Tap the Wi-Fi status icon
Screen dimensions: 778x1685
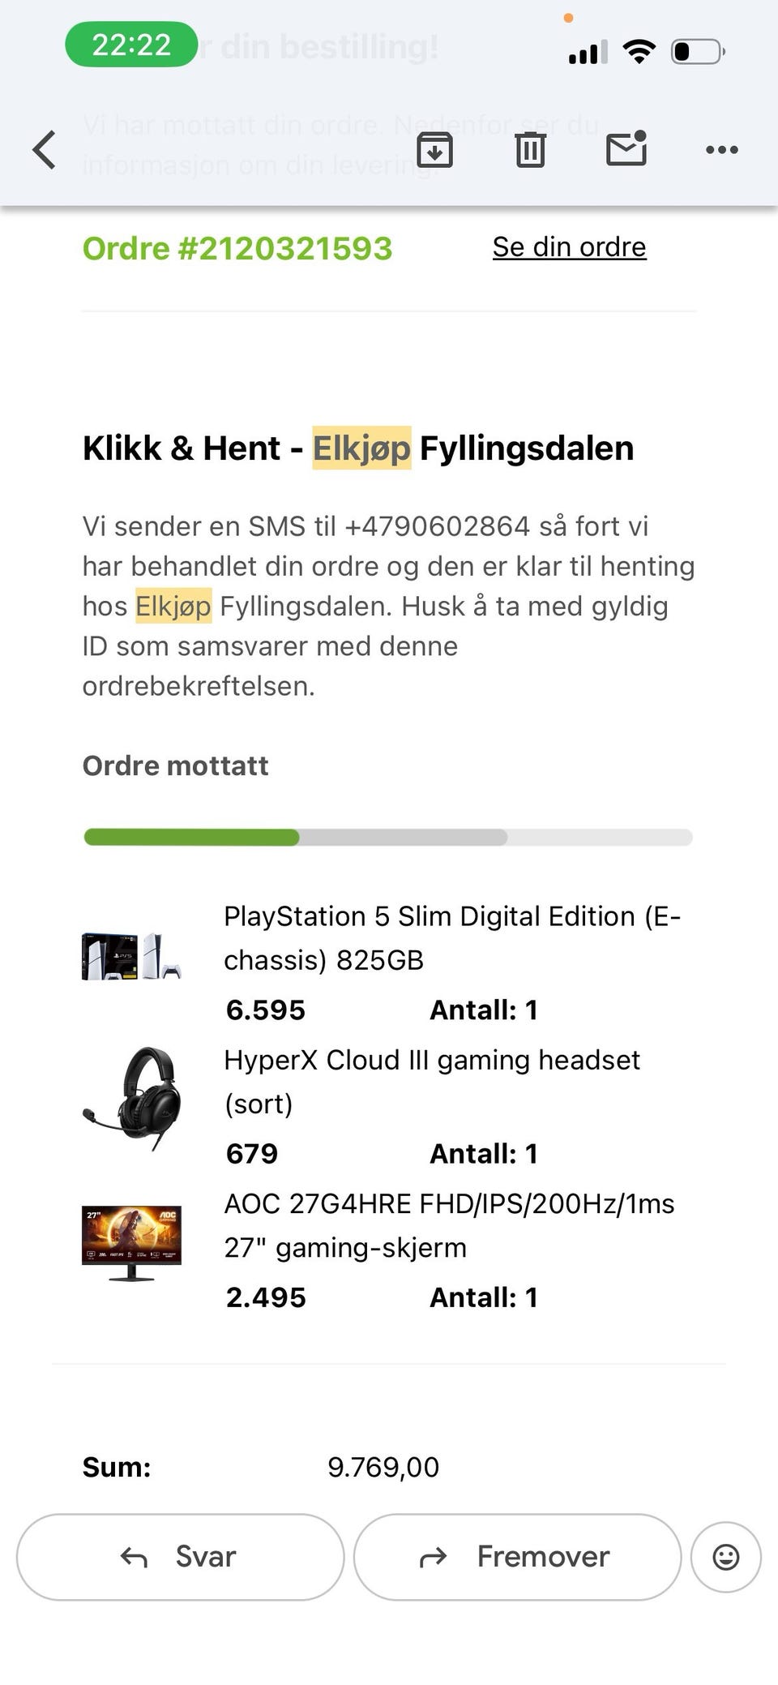(x=639, y=53)
